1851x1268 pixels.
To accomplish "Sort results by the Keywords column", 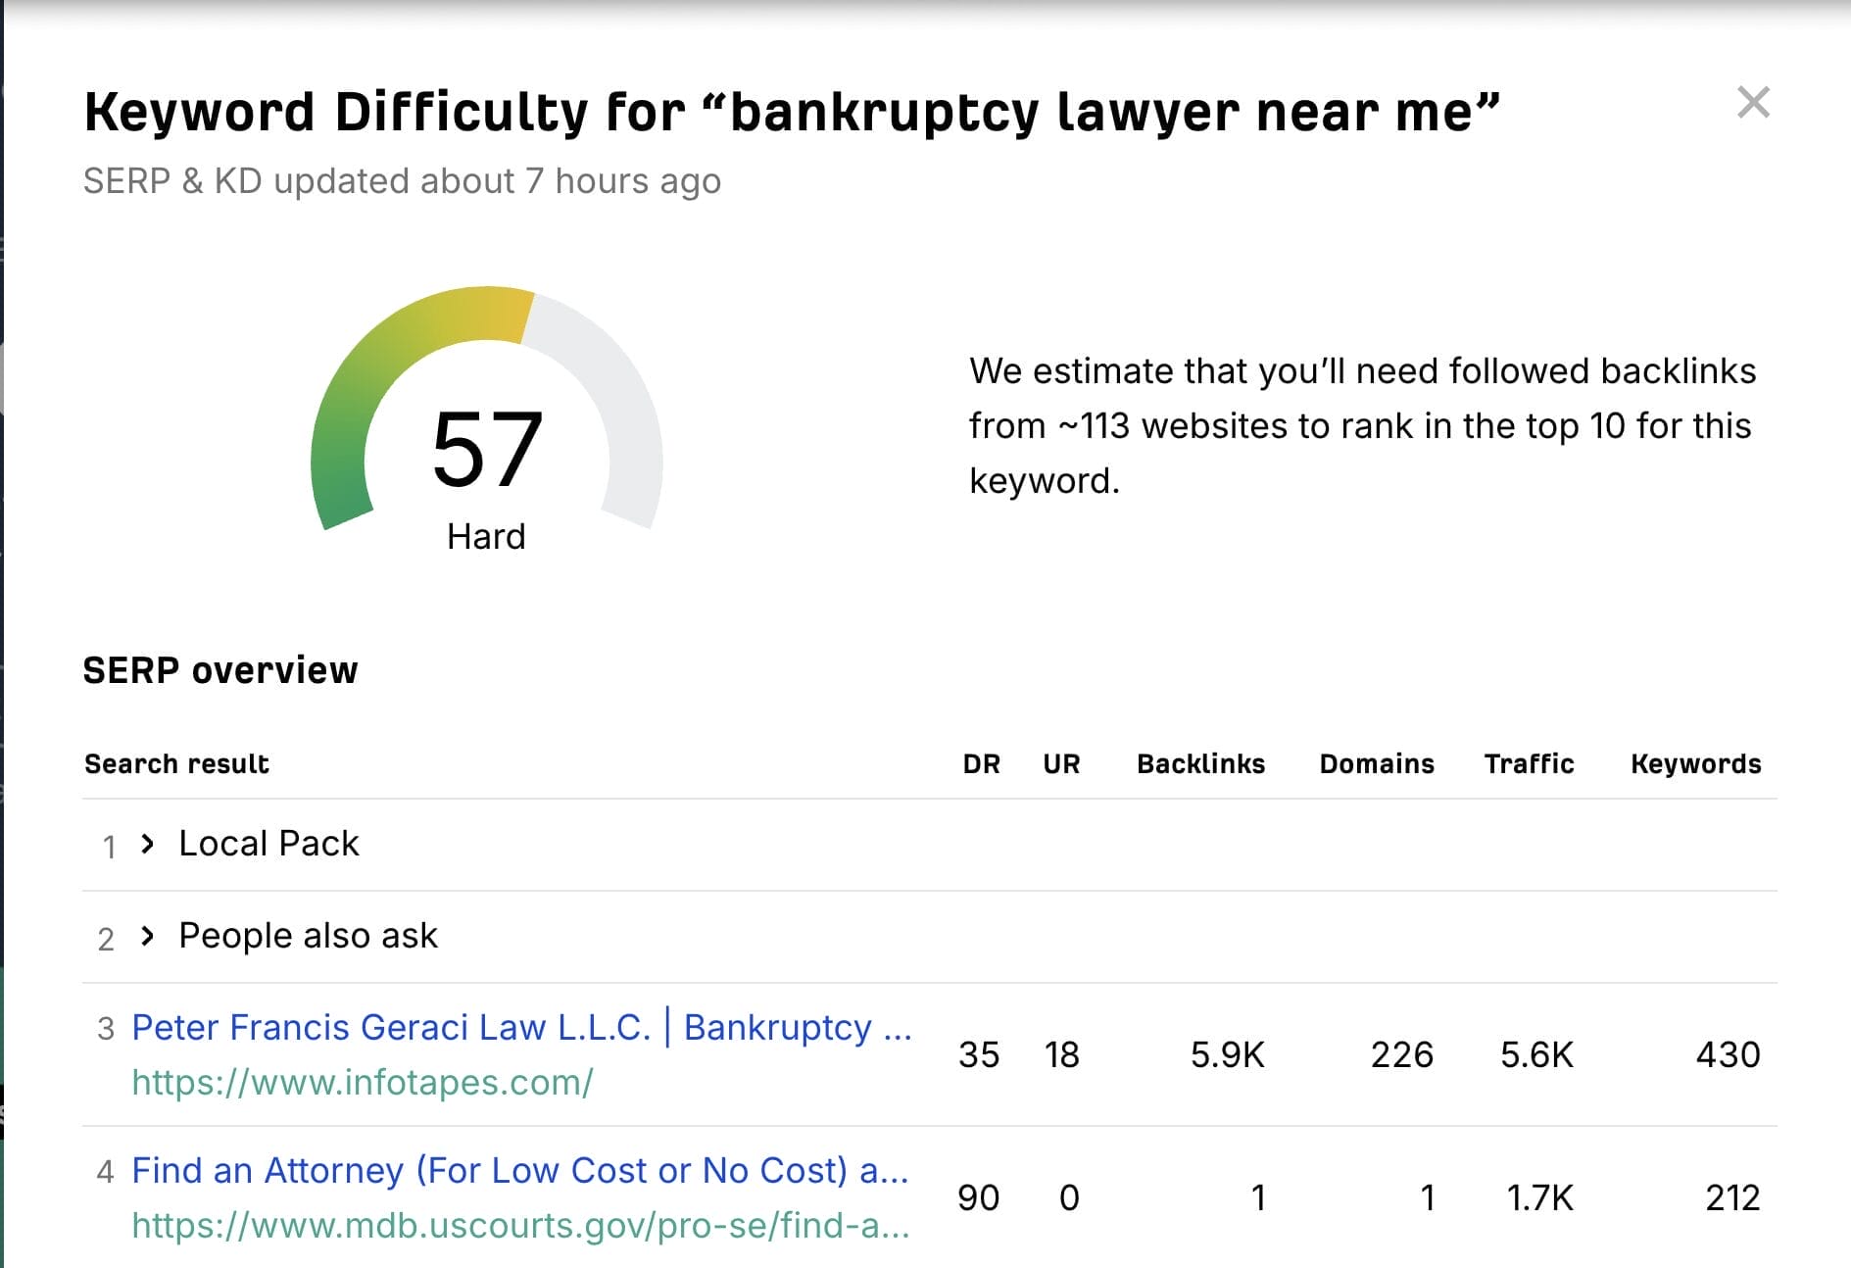I will click(1695, 763).
